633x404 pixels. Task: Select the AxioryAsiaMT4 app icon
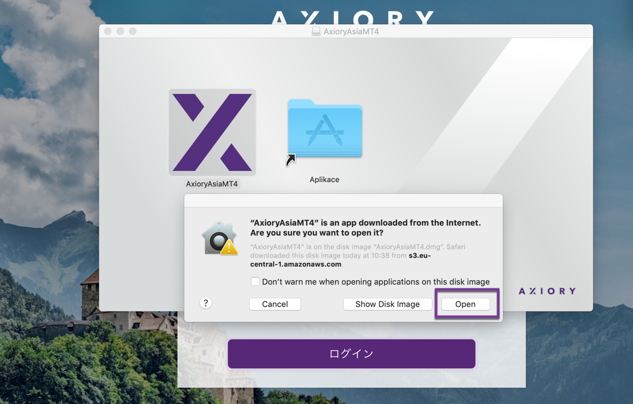(212, 132)
